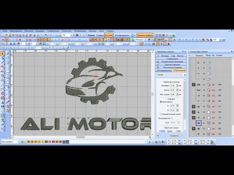Click the Показать button in color-object list

tap(199, 55)
